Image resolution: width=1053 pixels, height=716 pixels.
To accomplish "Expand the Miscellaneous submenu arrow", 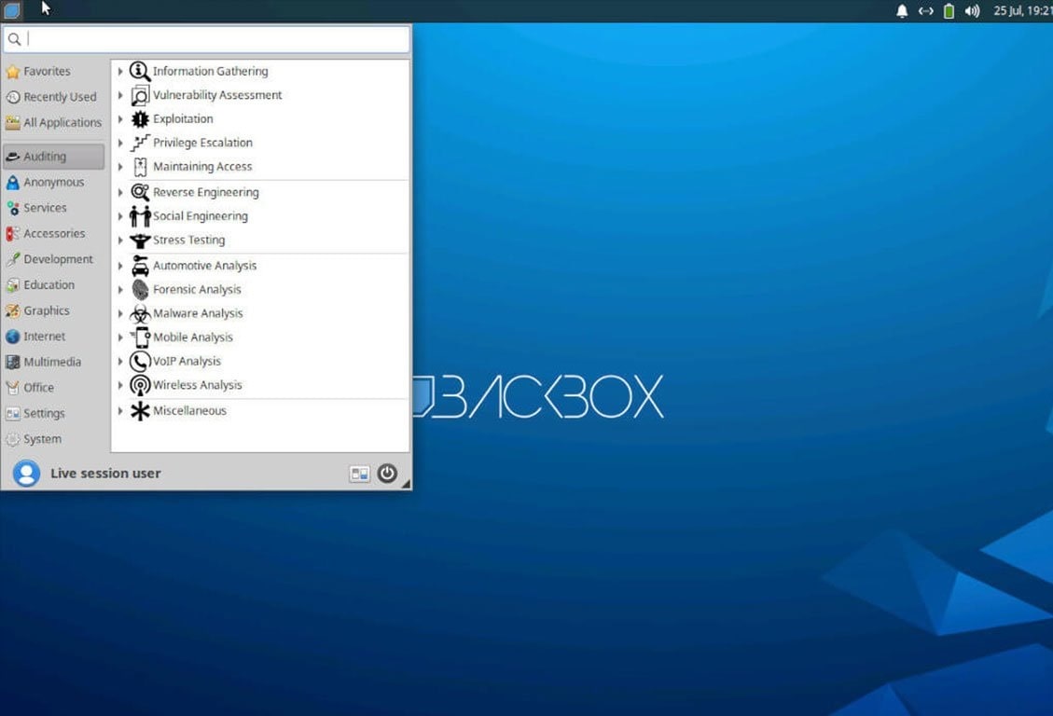I will click(120, 411).
